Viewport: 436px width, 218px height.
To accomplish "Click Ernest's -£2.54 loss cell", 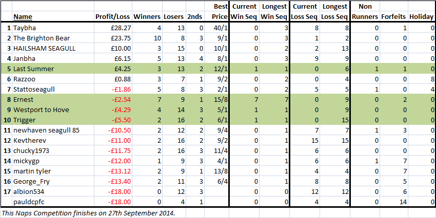I will click(113, 100).
